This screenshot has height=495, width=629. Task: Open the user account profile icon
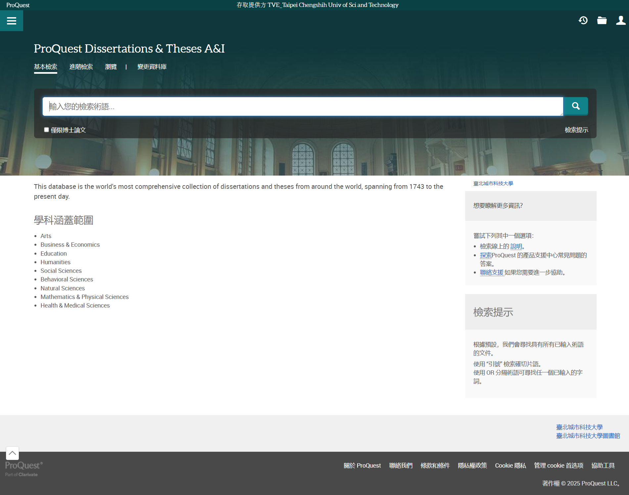621,21
